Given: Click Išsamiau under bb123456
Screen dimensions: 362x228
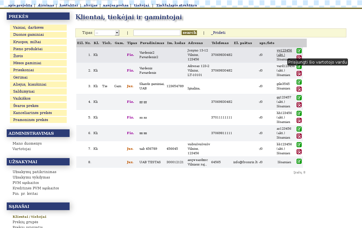Looking at the screenshot, I should coord(283,153).
